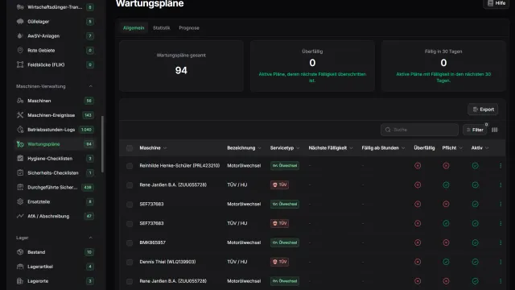Image resolution: width=515 pixels, height=290 pixels.
Task: Click the BMK985957 machine cell
Action: point(152,242)
